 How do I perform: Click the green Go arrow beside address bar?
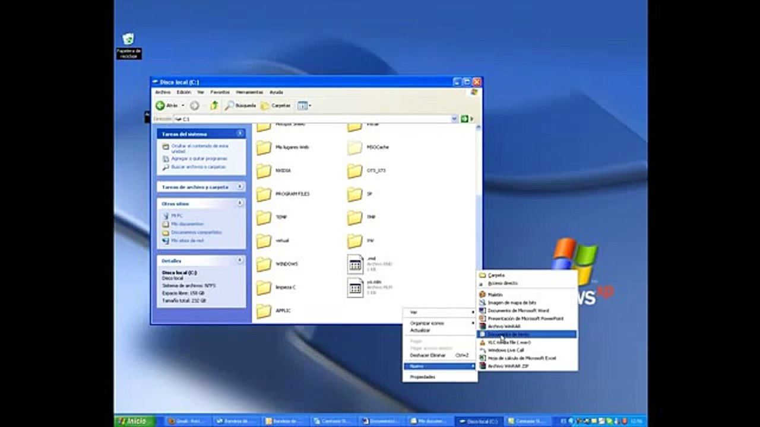click(x=464, y=119)
